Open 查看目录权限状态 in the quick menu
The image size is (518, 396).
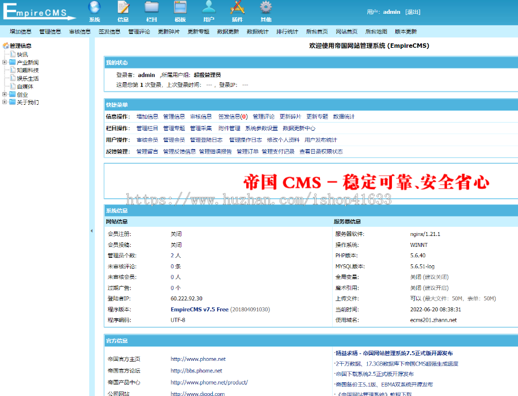(x=321, y=151)
